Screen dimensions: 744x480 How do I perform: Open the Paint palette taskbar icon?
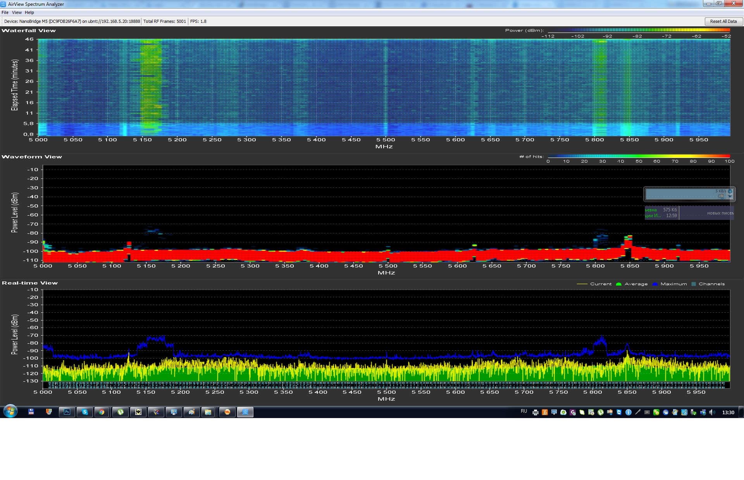click(191, 412)
